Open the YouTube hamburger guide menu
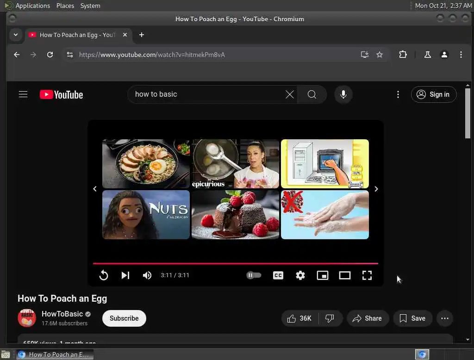The width and height of the screenshot is (474, 360). pos(23,94)
